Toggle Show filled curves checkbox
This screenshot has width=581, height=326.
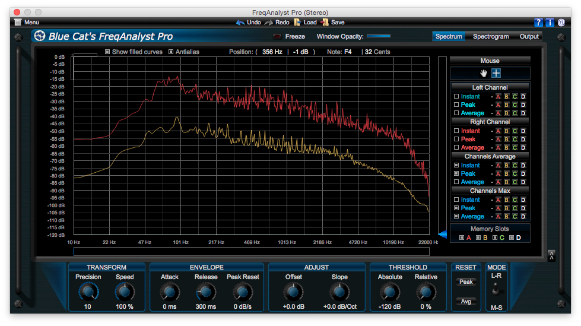click(x=107, y=52)
